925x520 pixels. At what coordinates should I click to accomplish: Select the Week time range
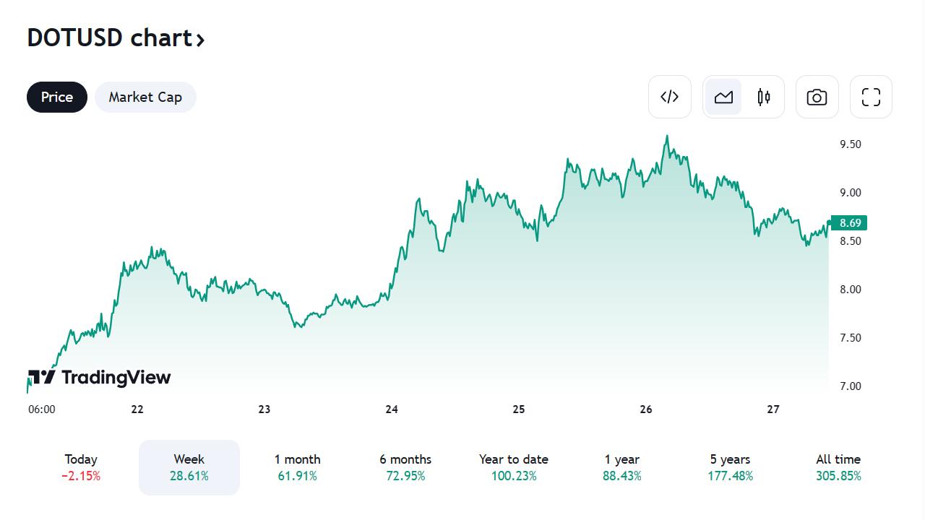tap(189, 467)
